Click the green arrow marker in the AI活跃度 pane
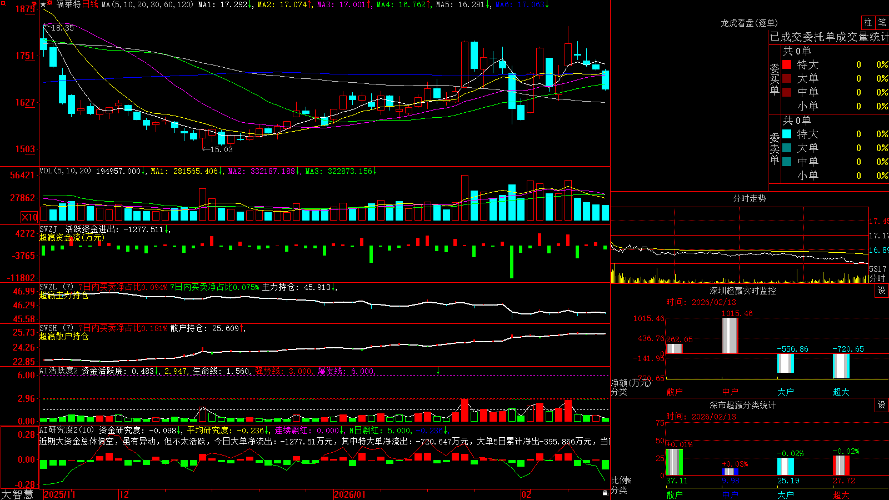 click(438, 371)
